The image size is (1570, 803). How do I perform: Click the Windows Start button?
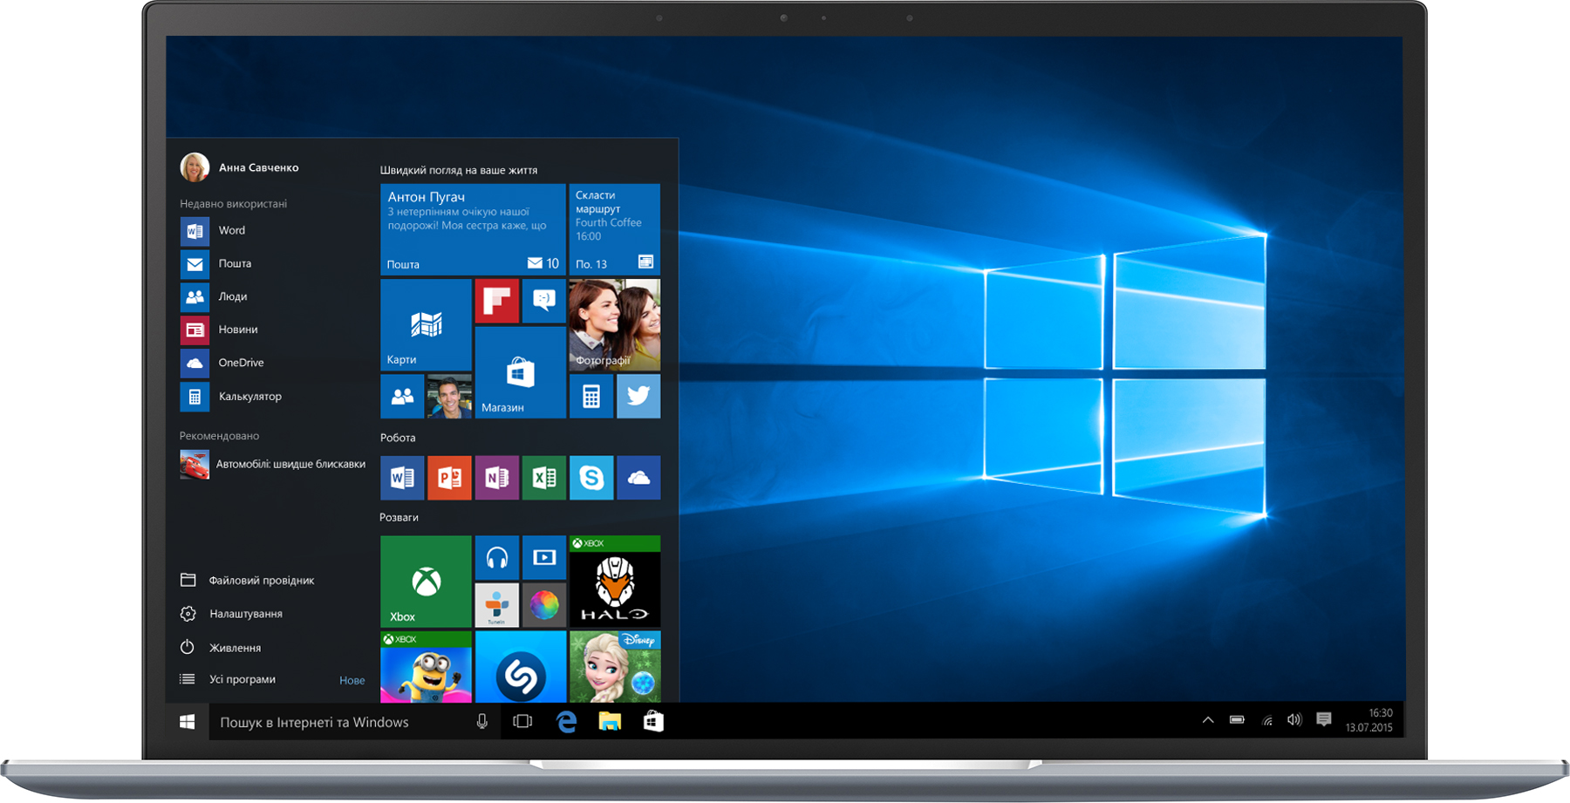[x=187, y=722]
